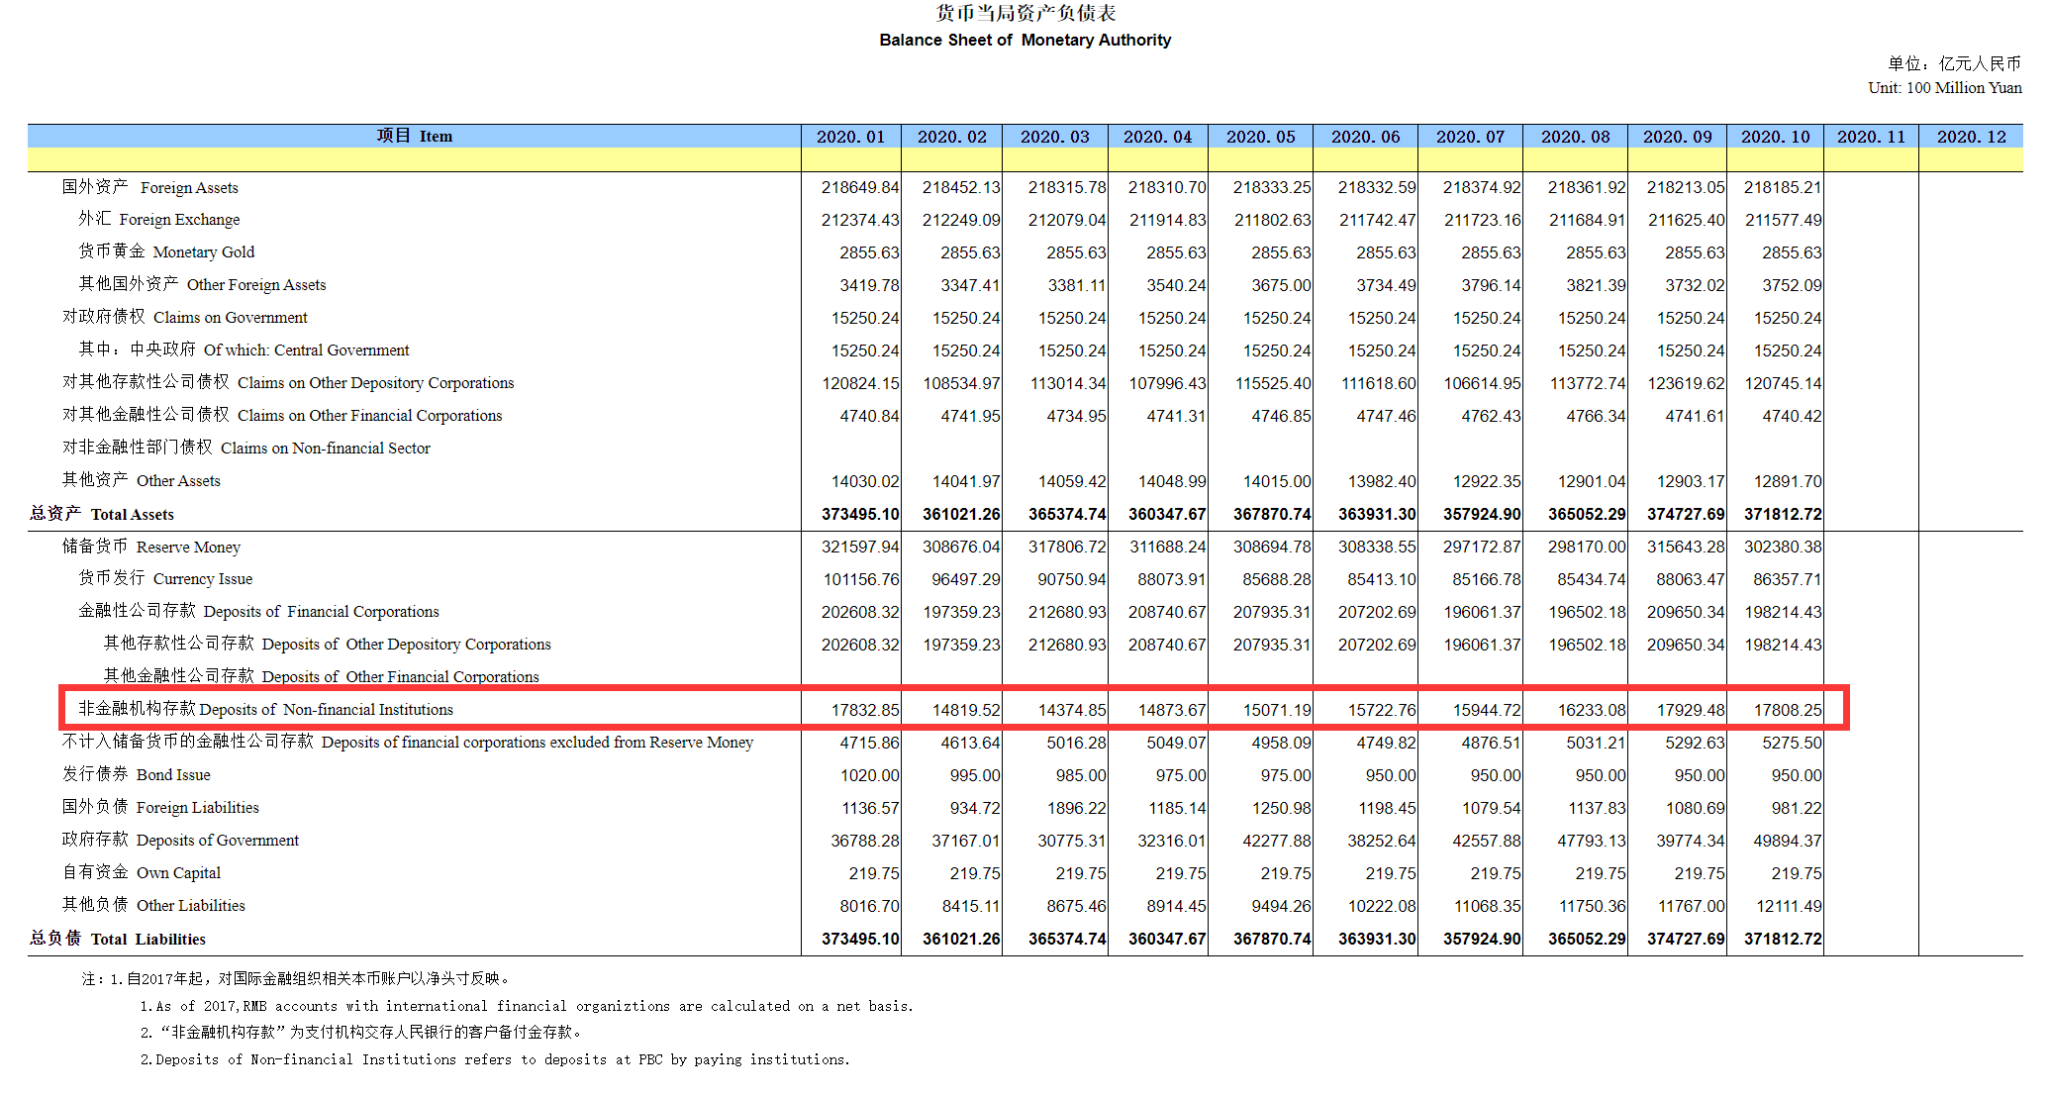Select the 17832.85 cell in highlighted row
This screenshot has width=2049, height=1099.
865,710
